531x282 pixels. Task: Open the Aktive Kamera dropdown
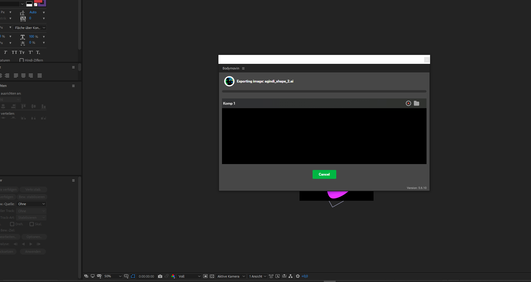point(231,276)
